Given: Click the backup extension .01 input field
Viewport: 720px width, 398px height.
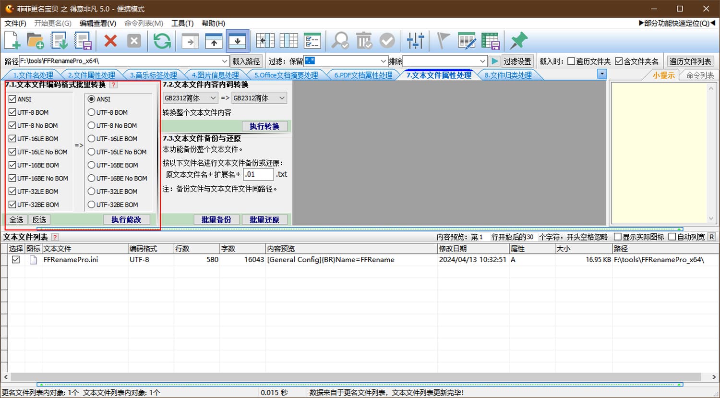Looking at the screenshot, I should click(258, 174).
